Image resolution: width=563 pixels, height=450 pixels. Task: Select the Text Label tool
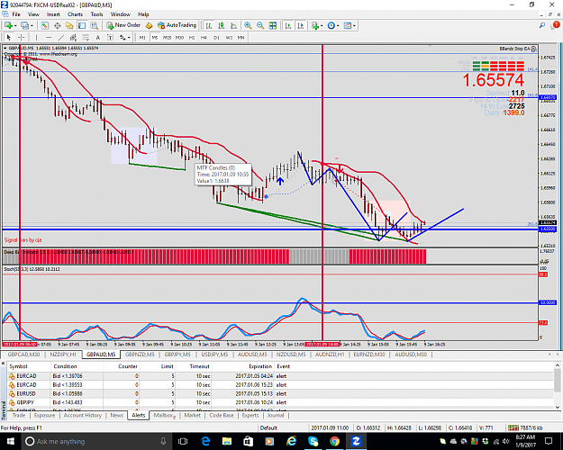tap(110, 37)
